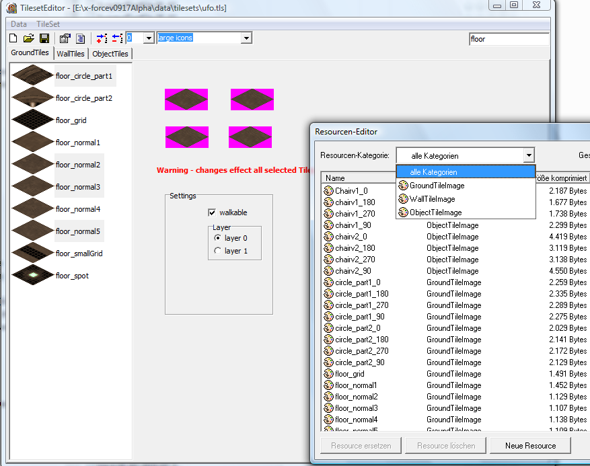Click the New file toolbar icon

pos(14,38)
